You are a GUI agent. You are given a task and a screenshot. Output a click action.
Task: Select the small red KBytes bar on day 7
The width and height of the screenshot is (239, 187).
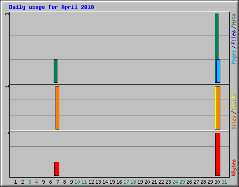coord(56,169)
